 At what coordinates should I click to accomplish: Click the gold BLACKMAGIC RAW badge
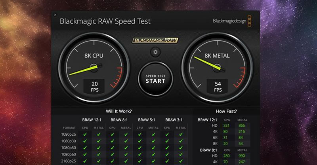(155, 40)
